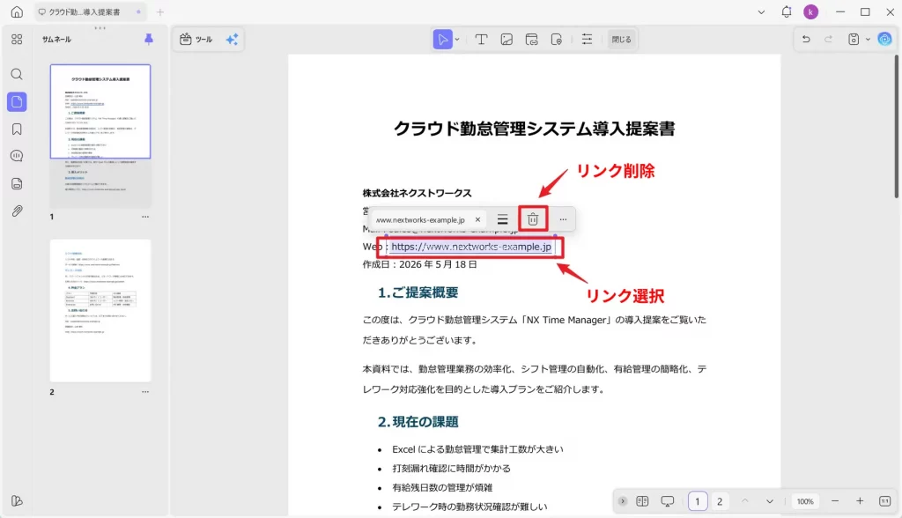Clear the link URL with the X

(x=477, y=219)
